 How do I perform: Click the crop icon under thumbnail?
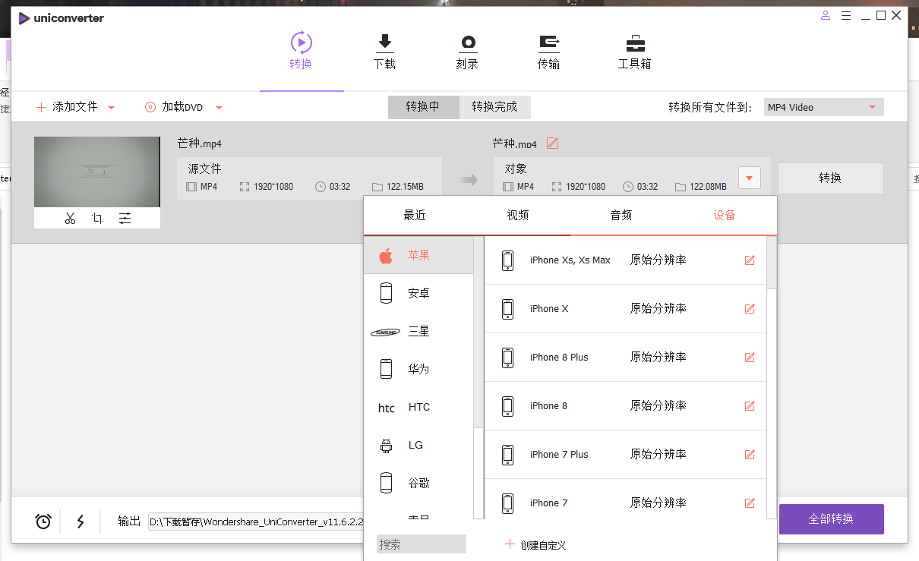coord(97,219)
